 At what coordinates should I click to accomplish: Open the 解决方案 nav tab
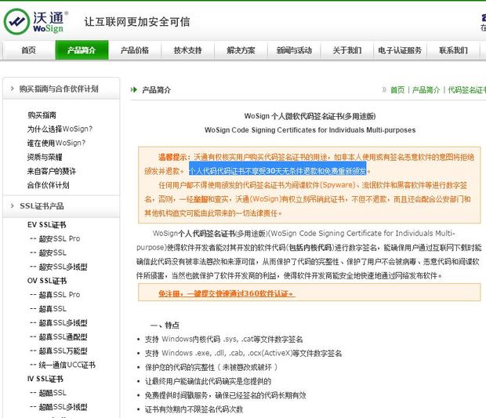241,50
